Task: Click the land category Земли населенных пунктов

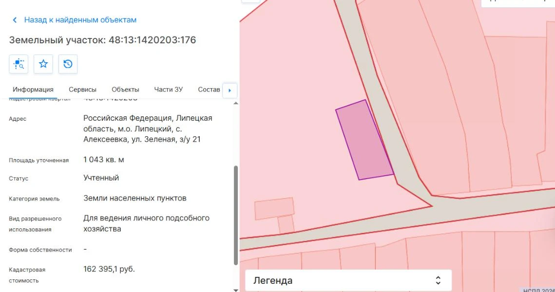Action: coord(135,199)
